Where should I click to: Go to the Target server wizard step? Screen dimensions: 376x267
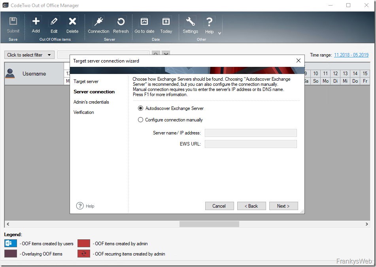tap(86, 81)
